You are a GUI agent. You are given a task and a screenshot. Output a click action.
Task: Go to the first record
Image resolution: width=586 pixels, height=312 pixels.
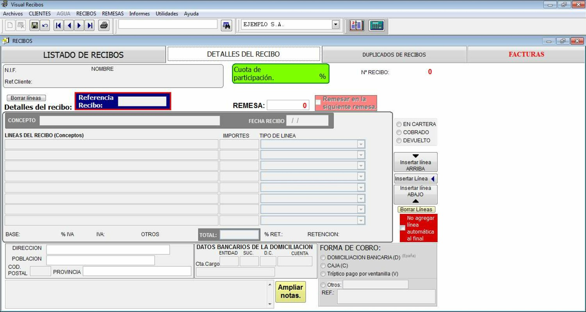click(59, 26)
